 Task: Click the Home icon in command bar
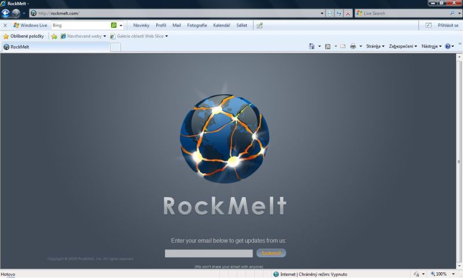coord(311,46)
